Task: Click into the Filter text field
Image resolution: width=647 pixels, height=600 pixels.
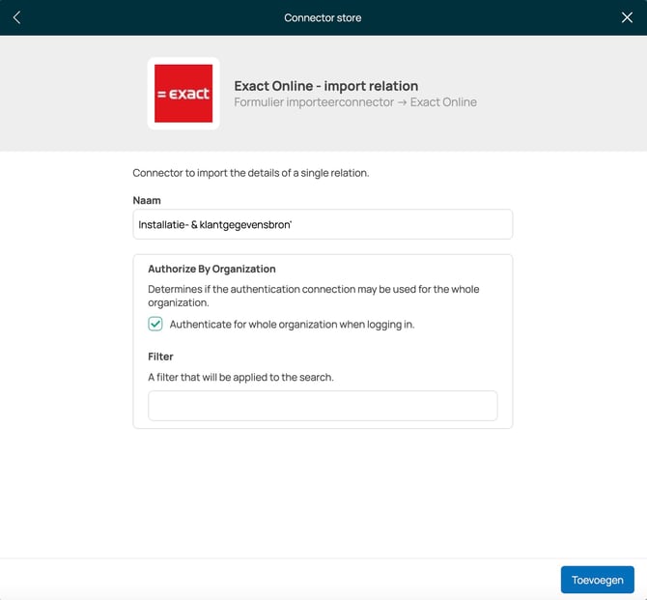Action: pos(323,406)
